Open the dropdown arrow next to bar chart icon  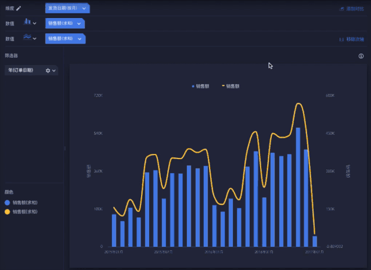pos(35,23)
